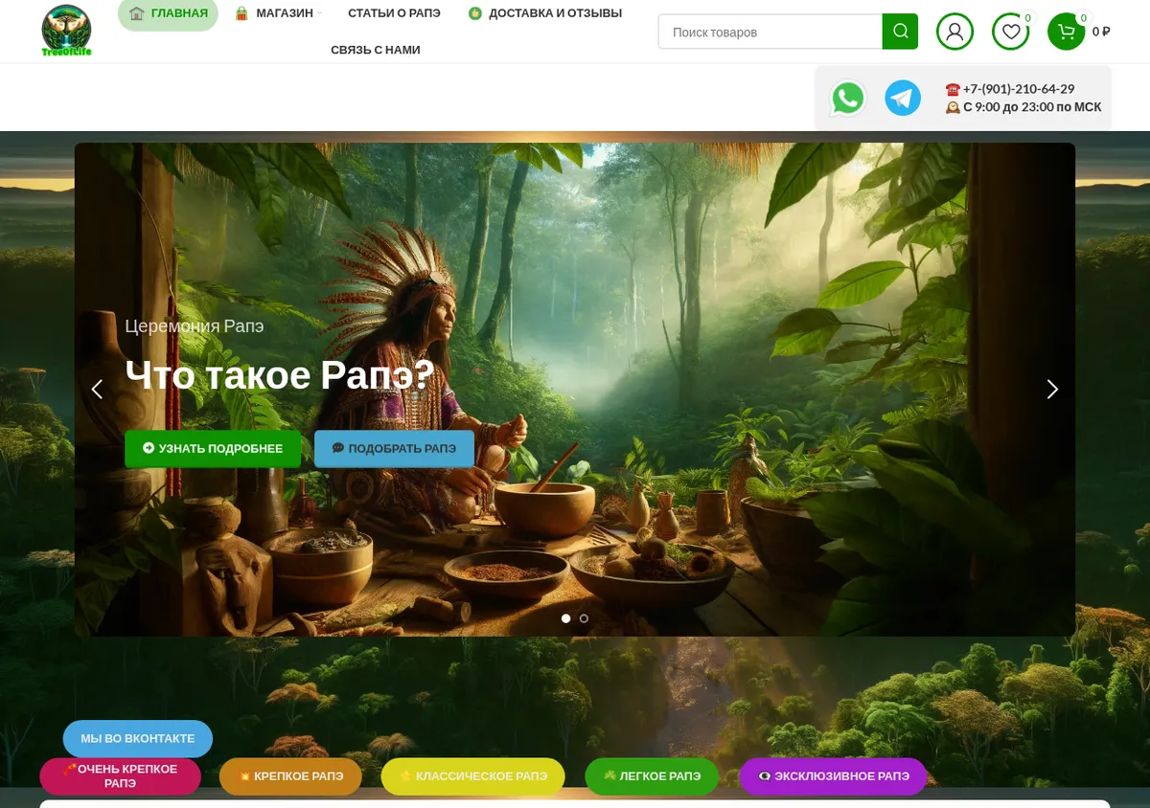The image size is (1150, 808).
Task: Open the wishlist heart icon
Action: tap(1010, 32)
